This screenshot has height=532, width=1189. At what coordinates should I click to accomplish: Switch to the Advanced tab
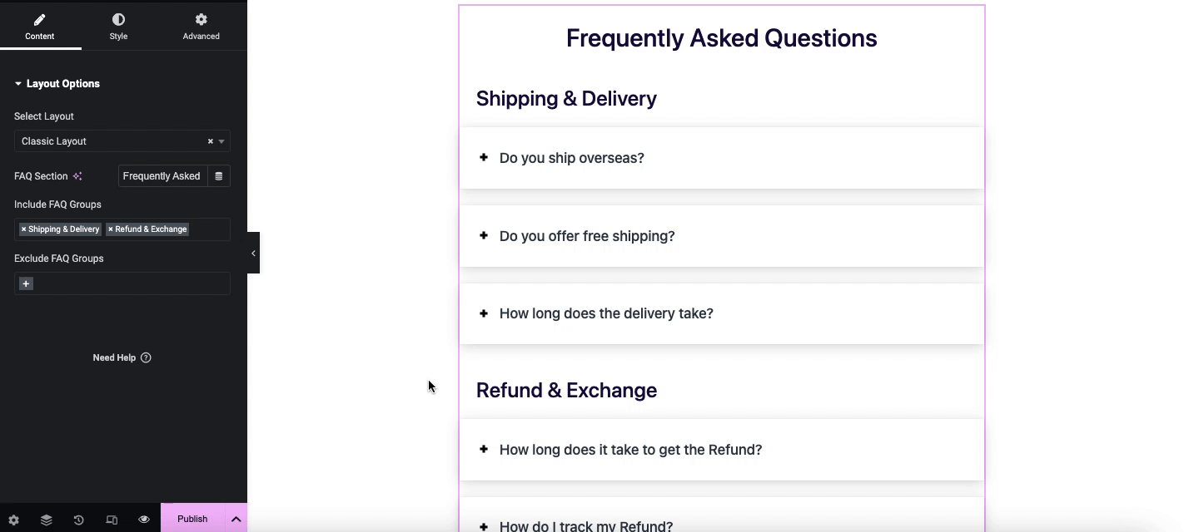pyautogui.click(x=201, y=26)
